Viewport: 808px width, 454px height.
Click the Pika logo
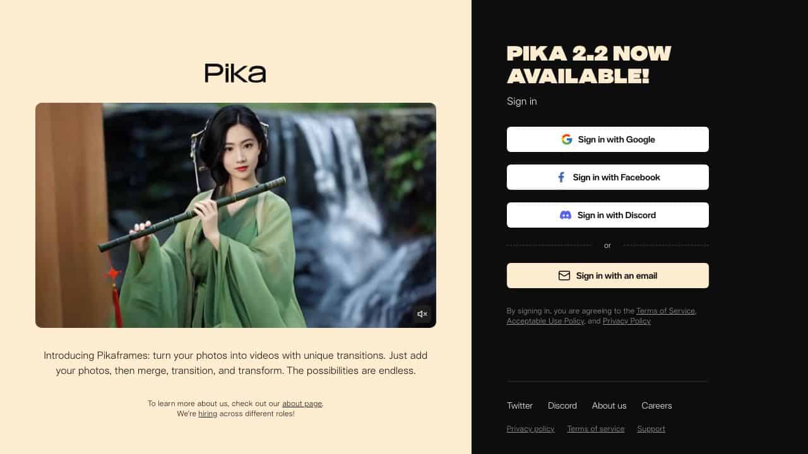click(235, 73)
